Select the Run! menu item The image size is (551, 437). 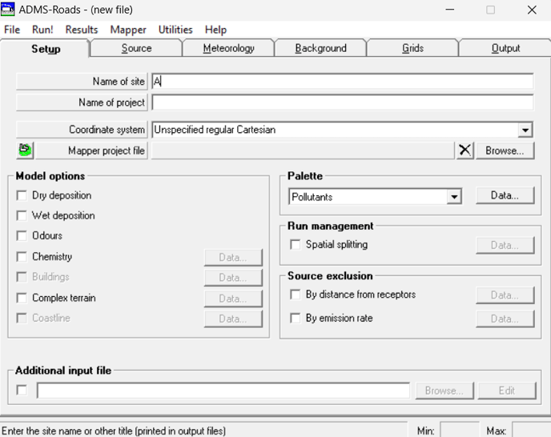(x=42, y=30)
